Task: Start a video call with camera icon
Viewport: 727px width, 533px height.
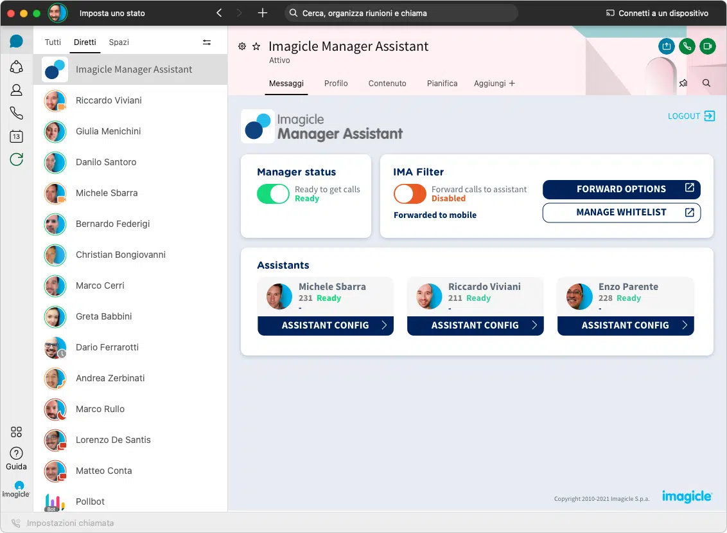Action: [x=707, y=46]
